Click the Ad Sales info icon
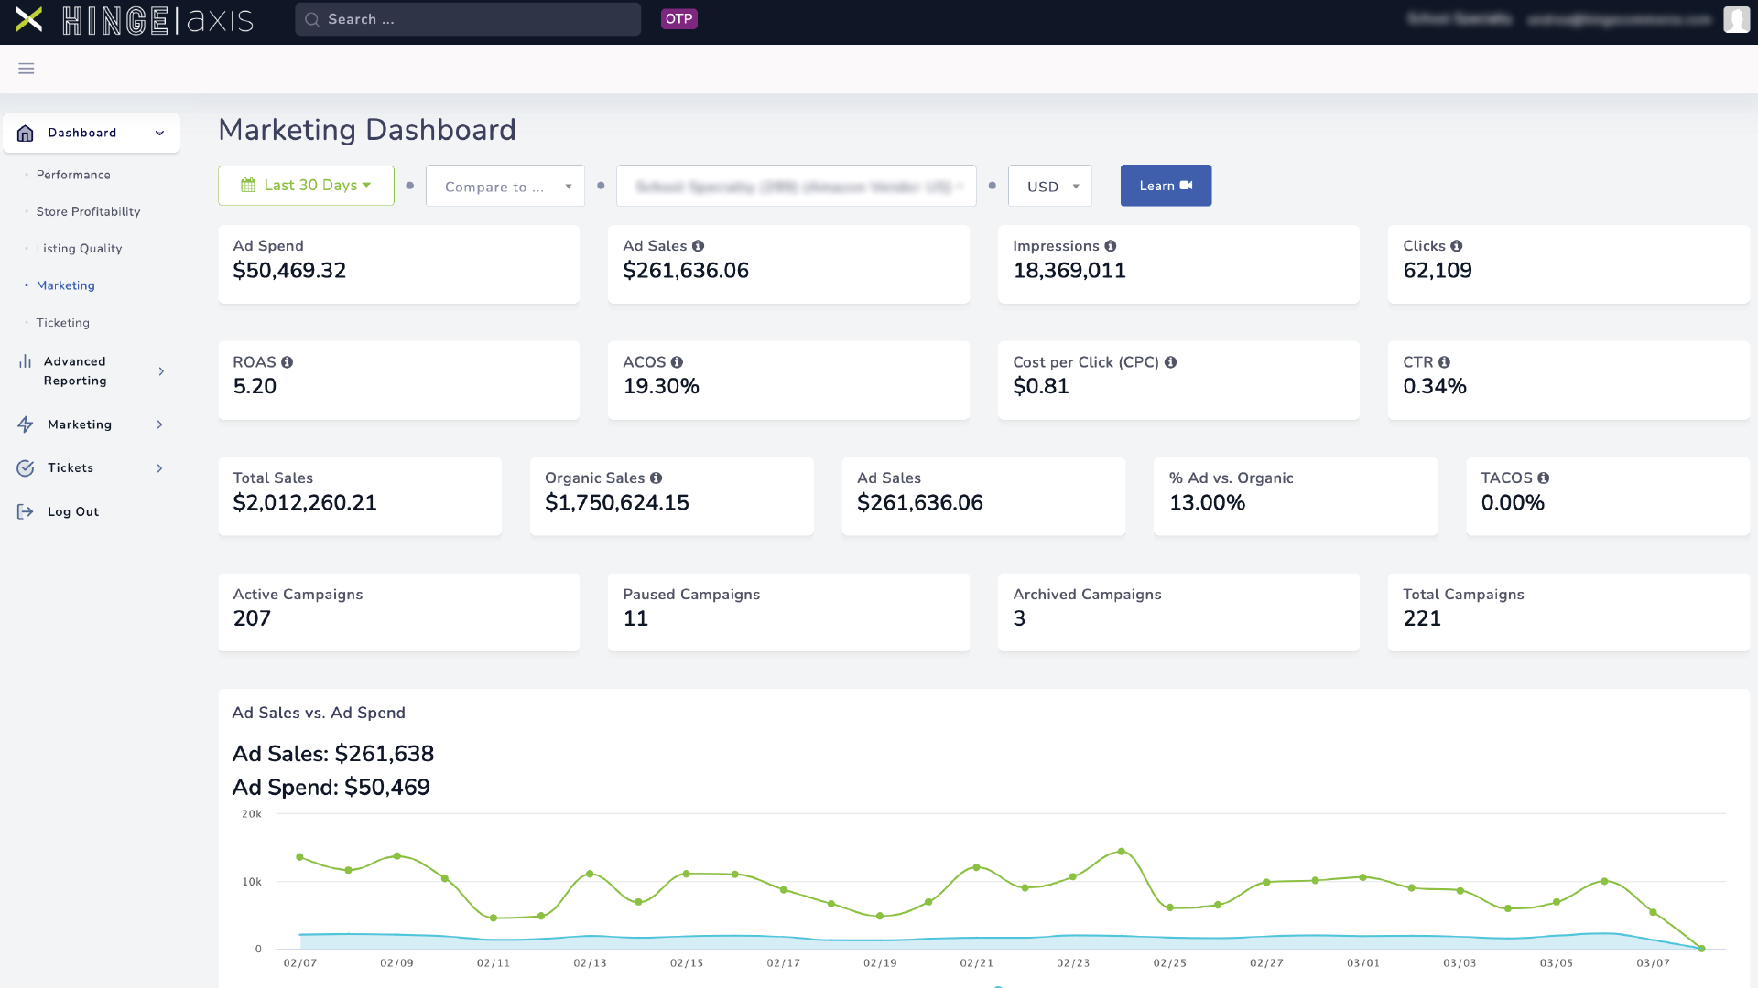 click(699, 245)
